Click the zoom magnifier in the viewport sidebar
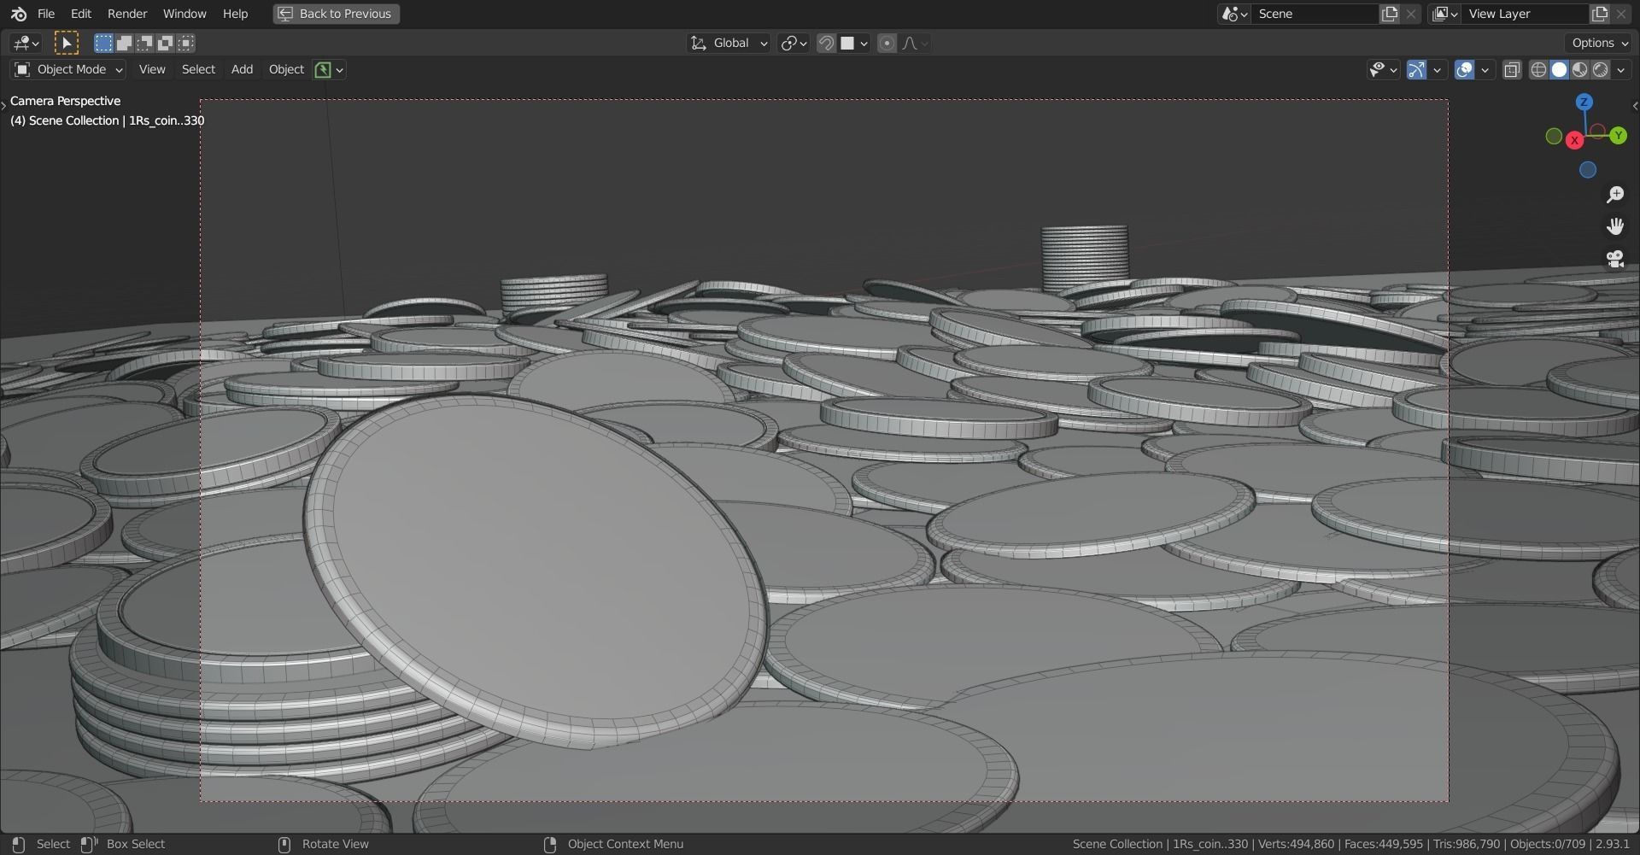The width and height of the screenshot is (1640, 855). (x=1614, y=194)
